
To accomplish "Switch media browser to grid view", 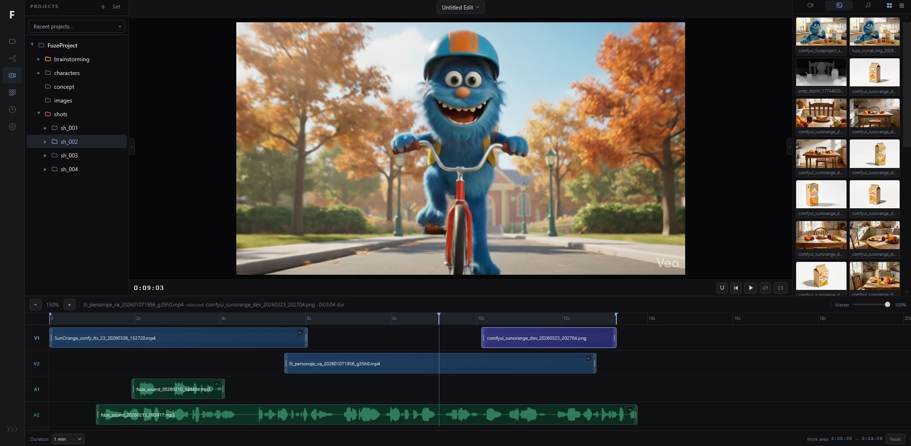I will click(x=889, y=6).
